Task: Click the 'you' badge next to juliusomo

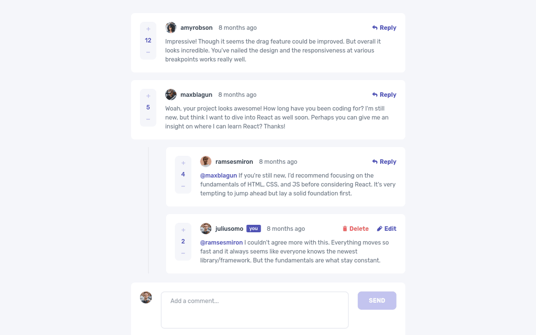Action: [x=254, y=228]
